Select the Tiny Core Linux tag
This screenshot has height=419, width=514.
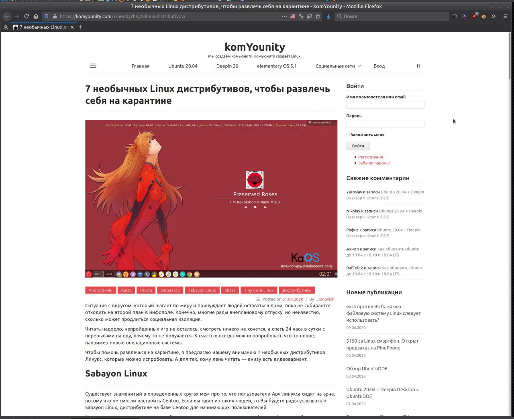tap(259, 290)
